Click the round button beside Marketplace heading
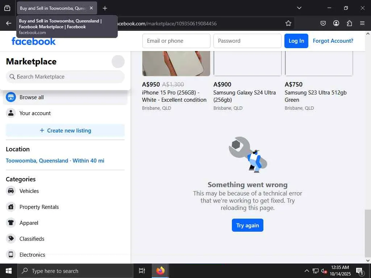Image resolution: width=371 pixels, height=278 pixels. (x=118, y=62)
